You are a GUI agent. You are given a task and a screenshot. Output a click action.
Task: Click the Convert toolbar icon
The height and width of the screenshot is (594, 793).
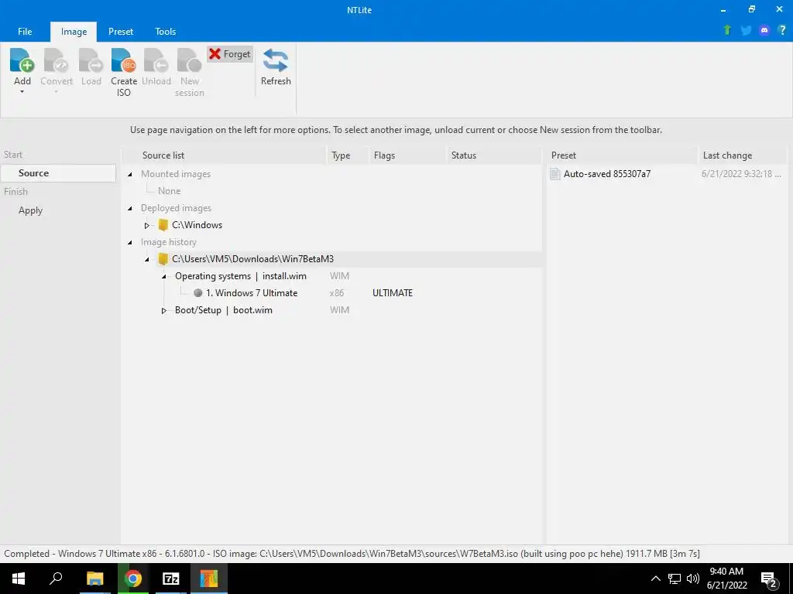tap(56, 60)
